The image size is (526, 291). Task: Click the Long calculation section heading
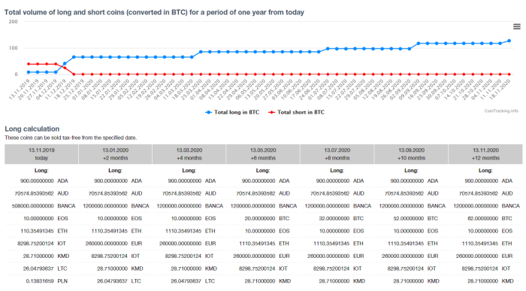tap(32, 129)
